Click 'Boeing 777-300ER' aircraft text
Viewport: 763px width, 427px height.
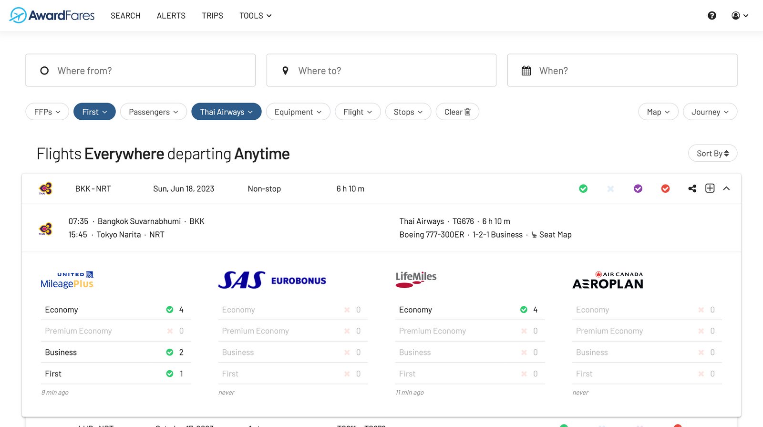[x=432, y=235]
